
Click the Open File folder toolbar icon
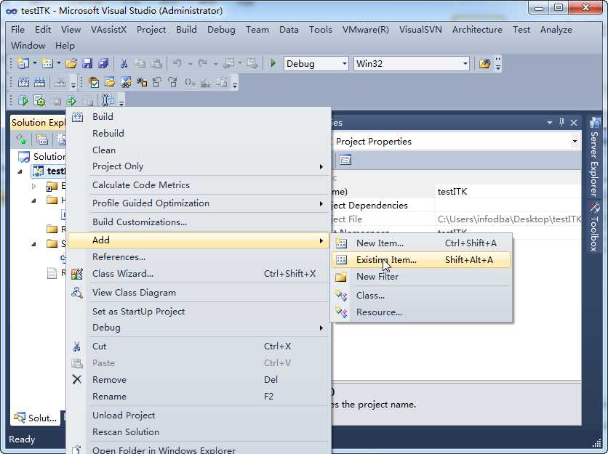point(71,63)
